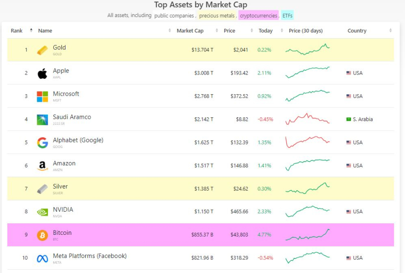The height and width of the screenshot is (273, 405).
Task: Filter by precious metals category
Action: (217, 16)
